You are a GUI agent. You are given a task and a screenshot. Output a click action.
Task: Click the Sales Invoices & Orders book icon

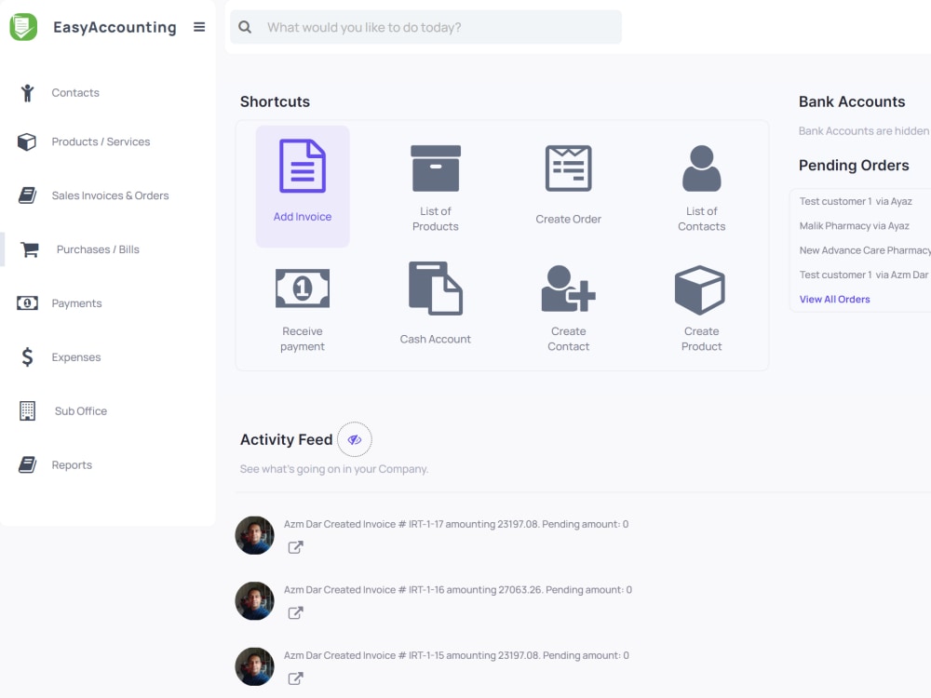27,195
